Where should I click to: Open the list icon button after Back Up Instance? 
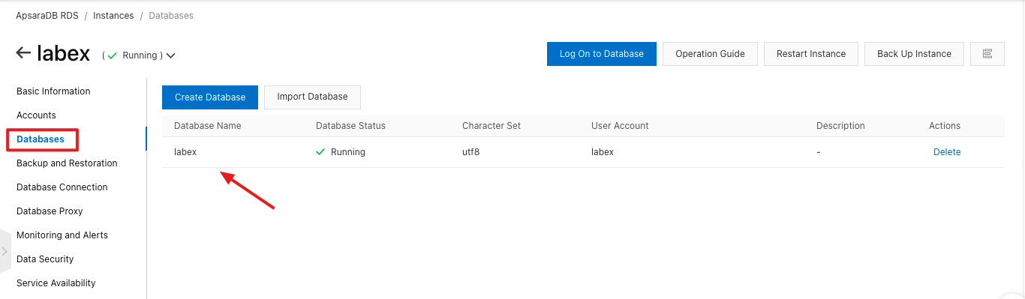click(x=987, y=54)
